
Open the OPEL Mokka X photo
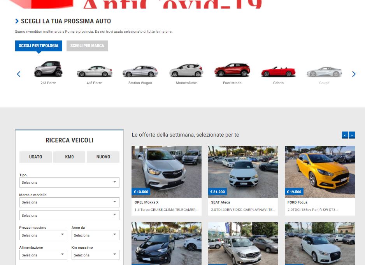(167, 172)
